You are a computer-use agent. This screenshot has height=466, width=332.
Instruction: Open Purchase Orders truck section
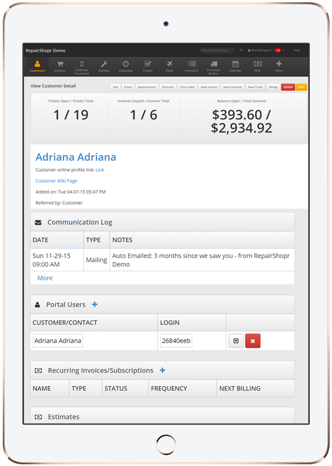213,67
